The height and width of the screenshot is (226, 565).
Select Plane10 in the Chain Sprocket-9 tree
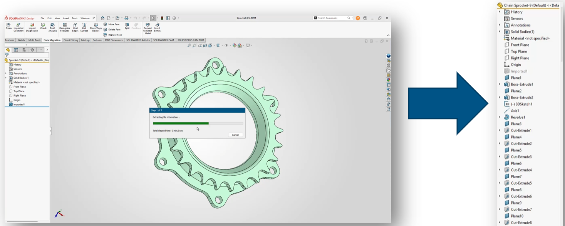click(x=514, y=216)
